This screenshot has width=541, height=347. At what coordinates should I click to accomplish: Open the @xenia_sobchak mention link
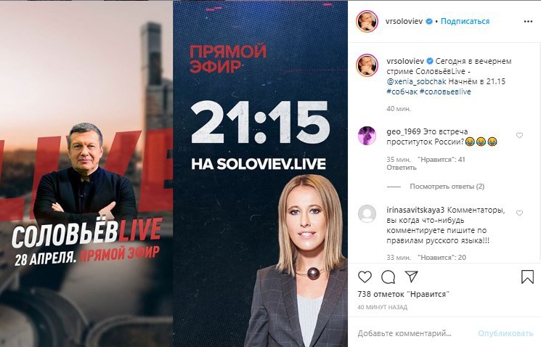[x=416, y=82]
